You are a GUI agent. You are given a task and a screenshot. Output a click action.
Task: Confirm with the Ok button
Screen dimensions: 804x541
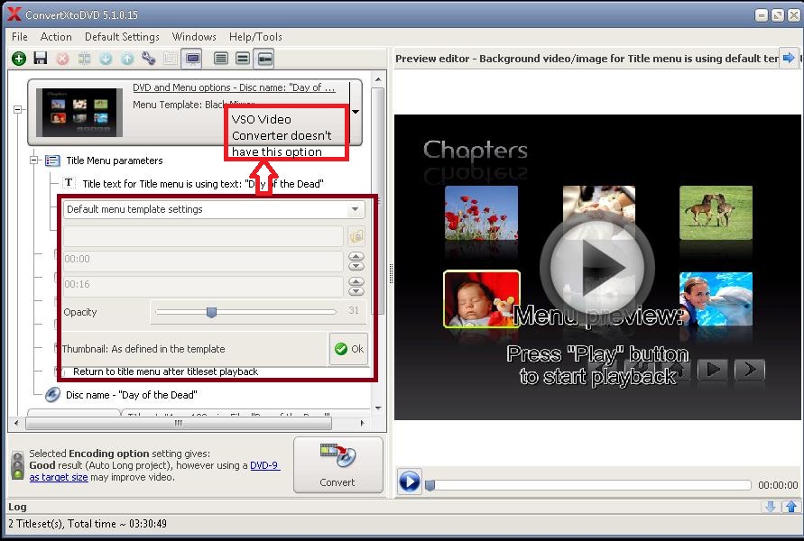(x=348, y=349)
